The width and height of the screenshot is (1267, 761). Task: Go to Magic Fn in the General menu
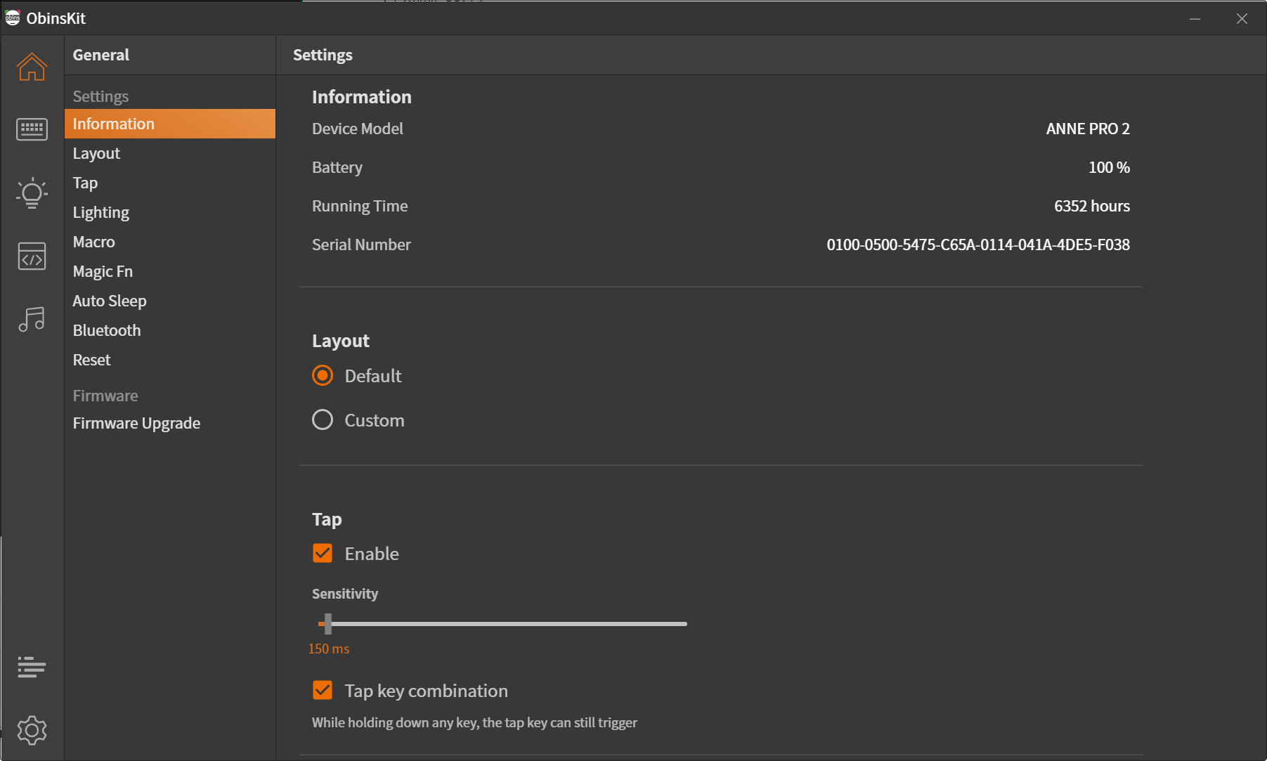tap(170, 271)
